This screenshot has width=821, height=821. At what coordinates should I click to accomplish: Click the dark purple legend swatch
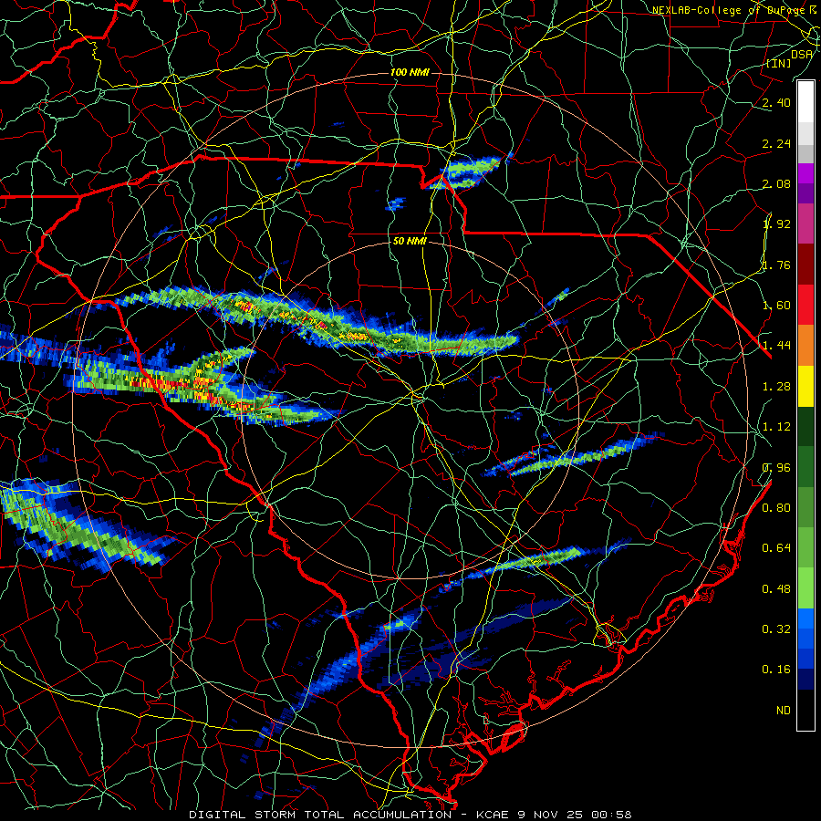[805, 193]
